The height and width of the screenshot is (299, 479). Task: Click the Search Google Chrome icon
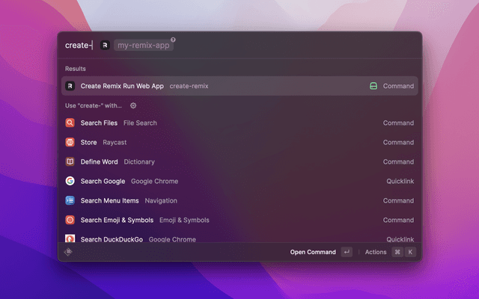click(70, 182)
